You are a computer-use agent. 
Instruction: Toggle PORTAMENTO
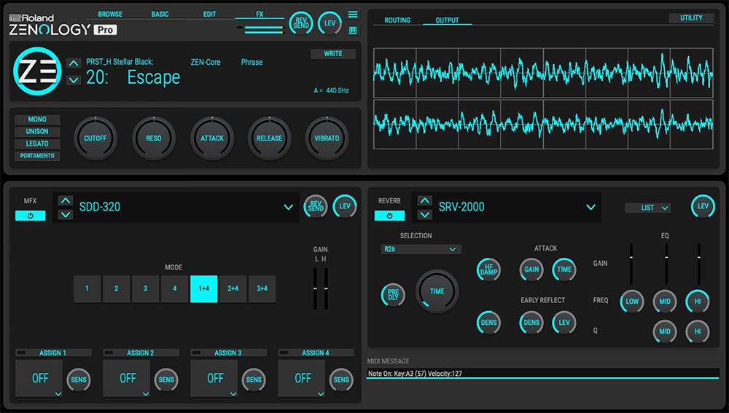(37, 156)
